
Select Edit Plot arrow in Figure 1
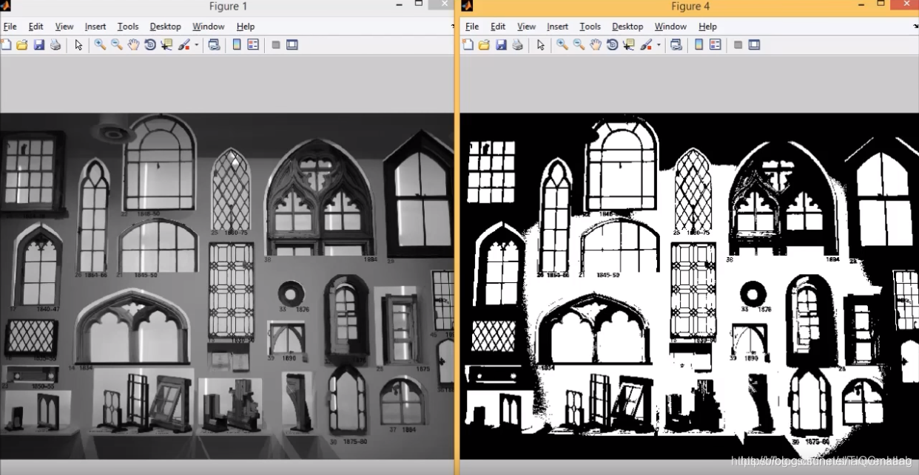coord(78,45)
